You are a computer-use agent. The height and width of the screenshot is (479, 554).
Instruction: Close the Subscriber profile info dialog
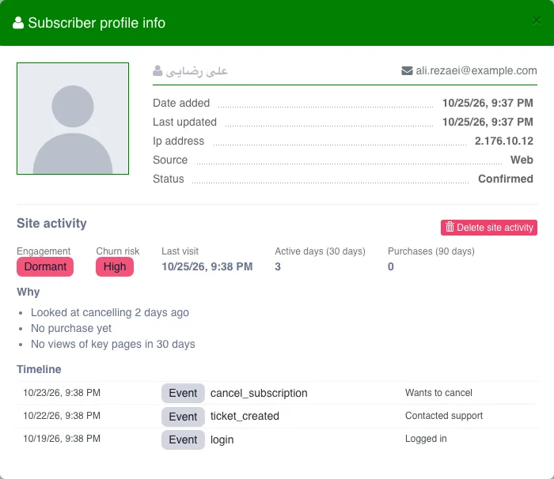(x=537, y=21)
